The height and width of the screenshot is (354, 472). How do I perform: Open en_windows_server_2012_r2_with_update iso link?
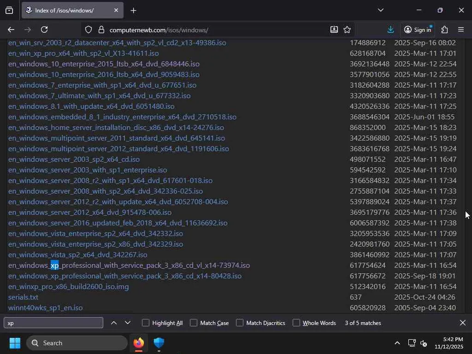(118, 202)
